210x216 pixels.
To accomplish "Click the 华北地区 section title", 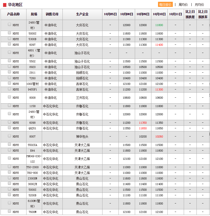I will (x=15, y=5).
